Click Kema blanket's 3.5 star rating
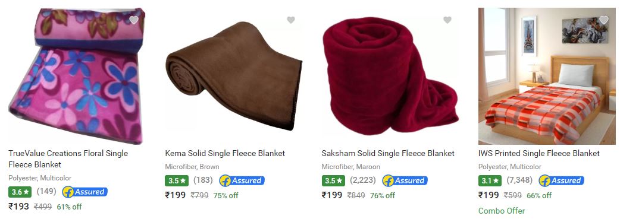620x219 pixels. [176, 181]
